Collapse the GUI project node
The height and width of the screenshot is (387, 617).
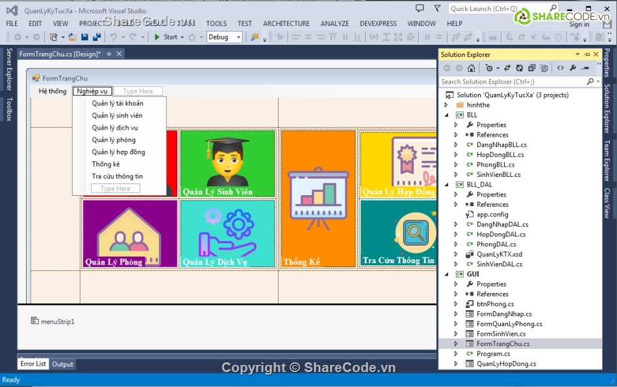pyautogui.click(x=447, y=274)
